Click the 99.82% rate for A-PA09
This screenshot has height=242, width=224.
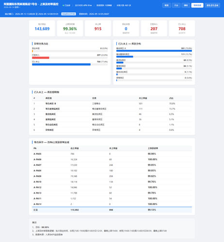(152, 176)
